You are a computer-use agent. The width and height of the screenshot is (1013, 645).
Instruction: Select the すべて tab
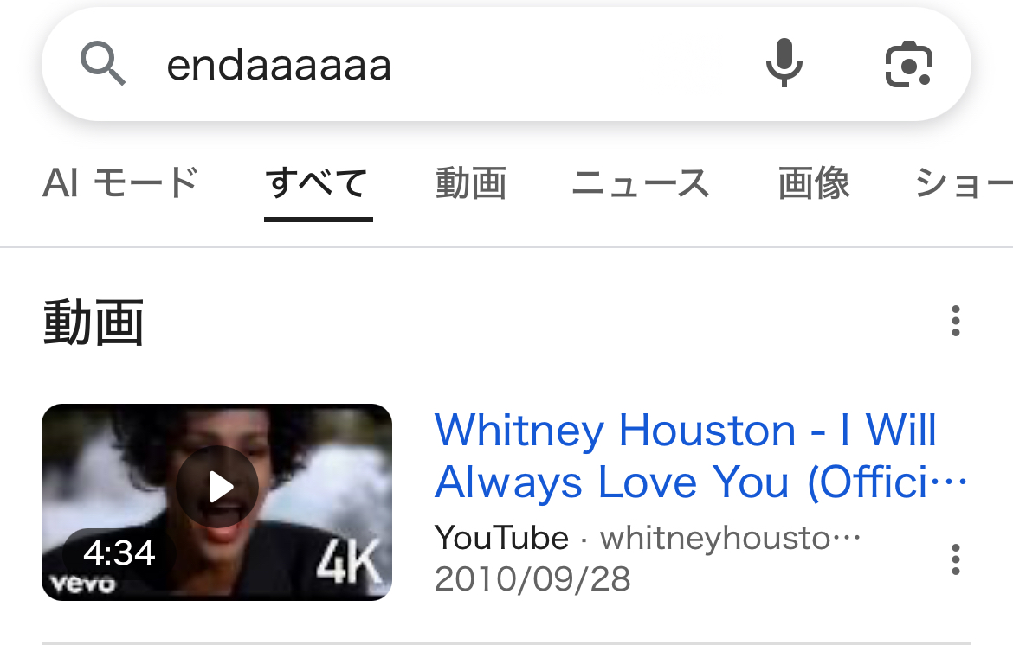(318, 182)
